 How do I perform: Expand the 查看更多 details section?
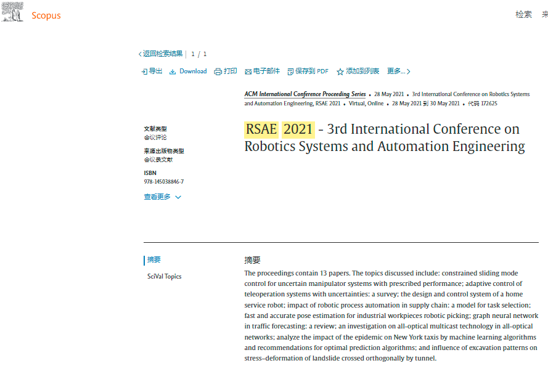coord(157,197)
